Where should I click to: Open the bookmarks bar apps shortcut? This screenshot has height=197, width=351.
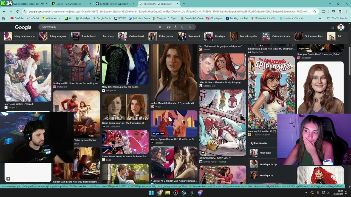point(4,18)
